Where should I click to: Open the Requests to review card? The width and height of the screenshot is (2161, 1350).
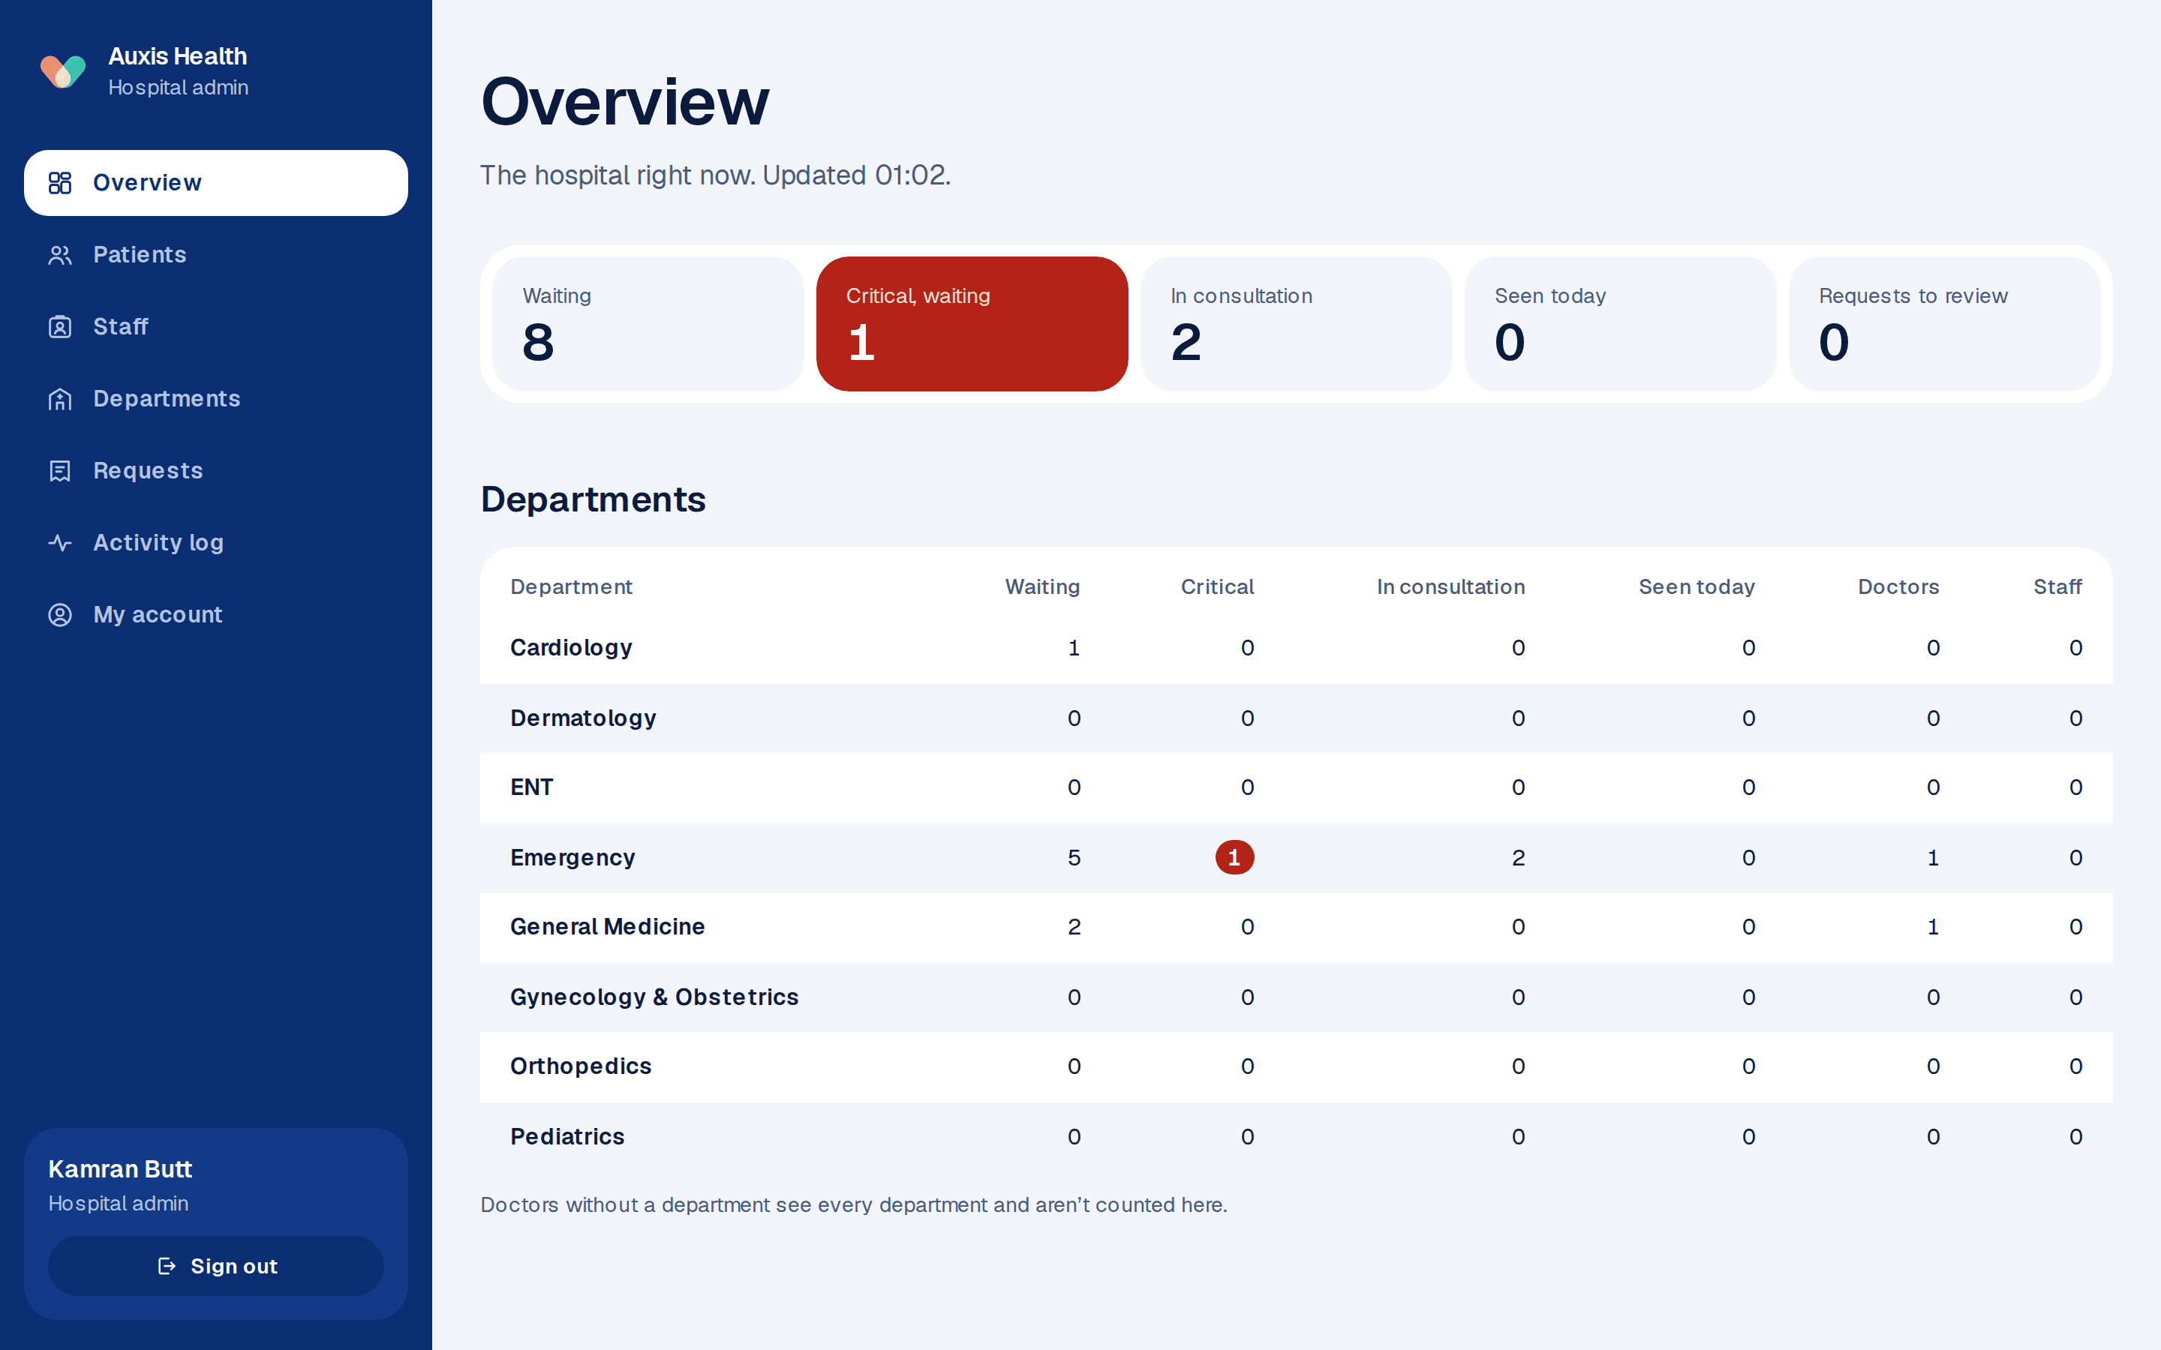pyautogui.click(x=1945, y=324)
